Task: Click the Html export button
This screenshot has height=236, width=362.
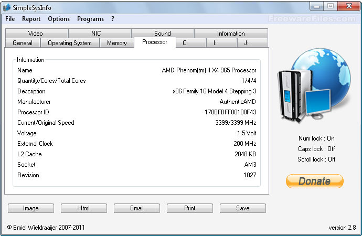Action: [x=84, y=208]
